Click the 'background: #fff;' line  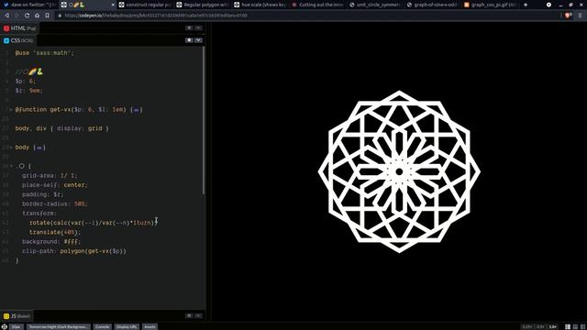(51, 242)
